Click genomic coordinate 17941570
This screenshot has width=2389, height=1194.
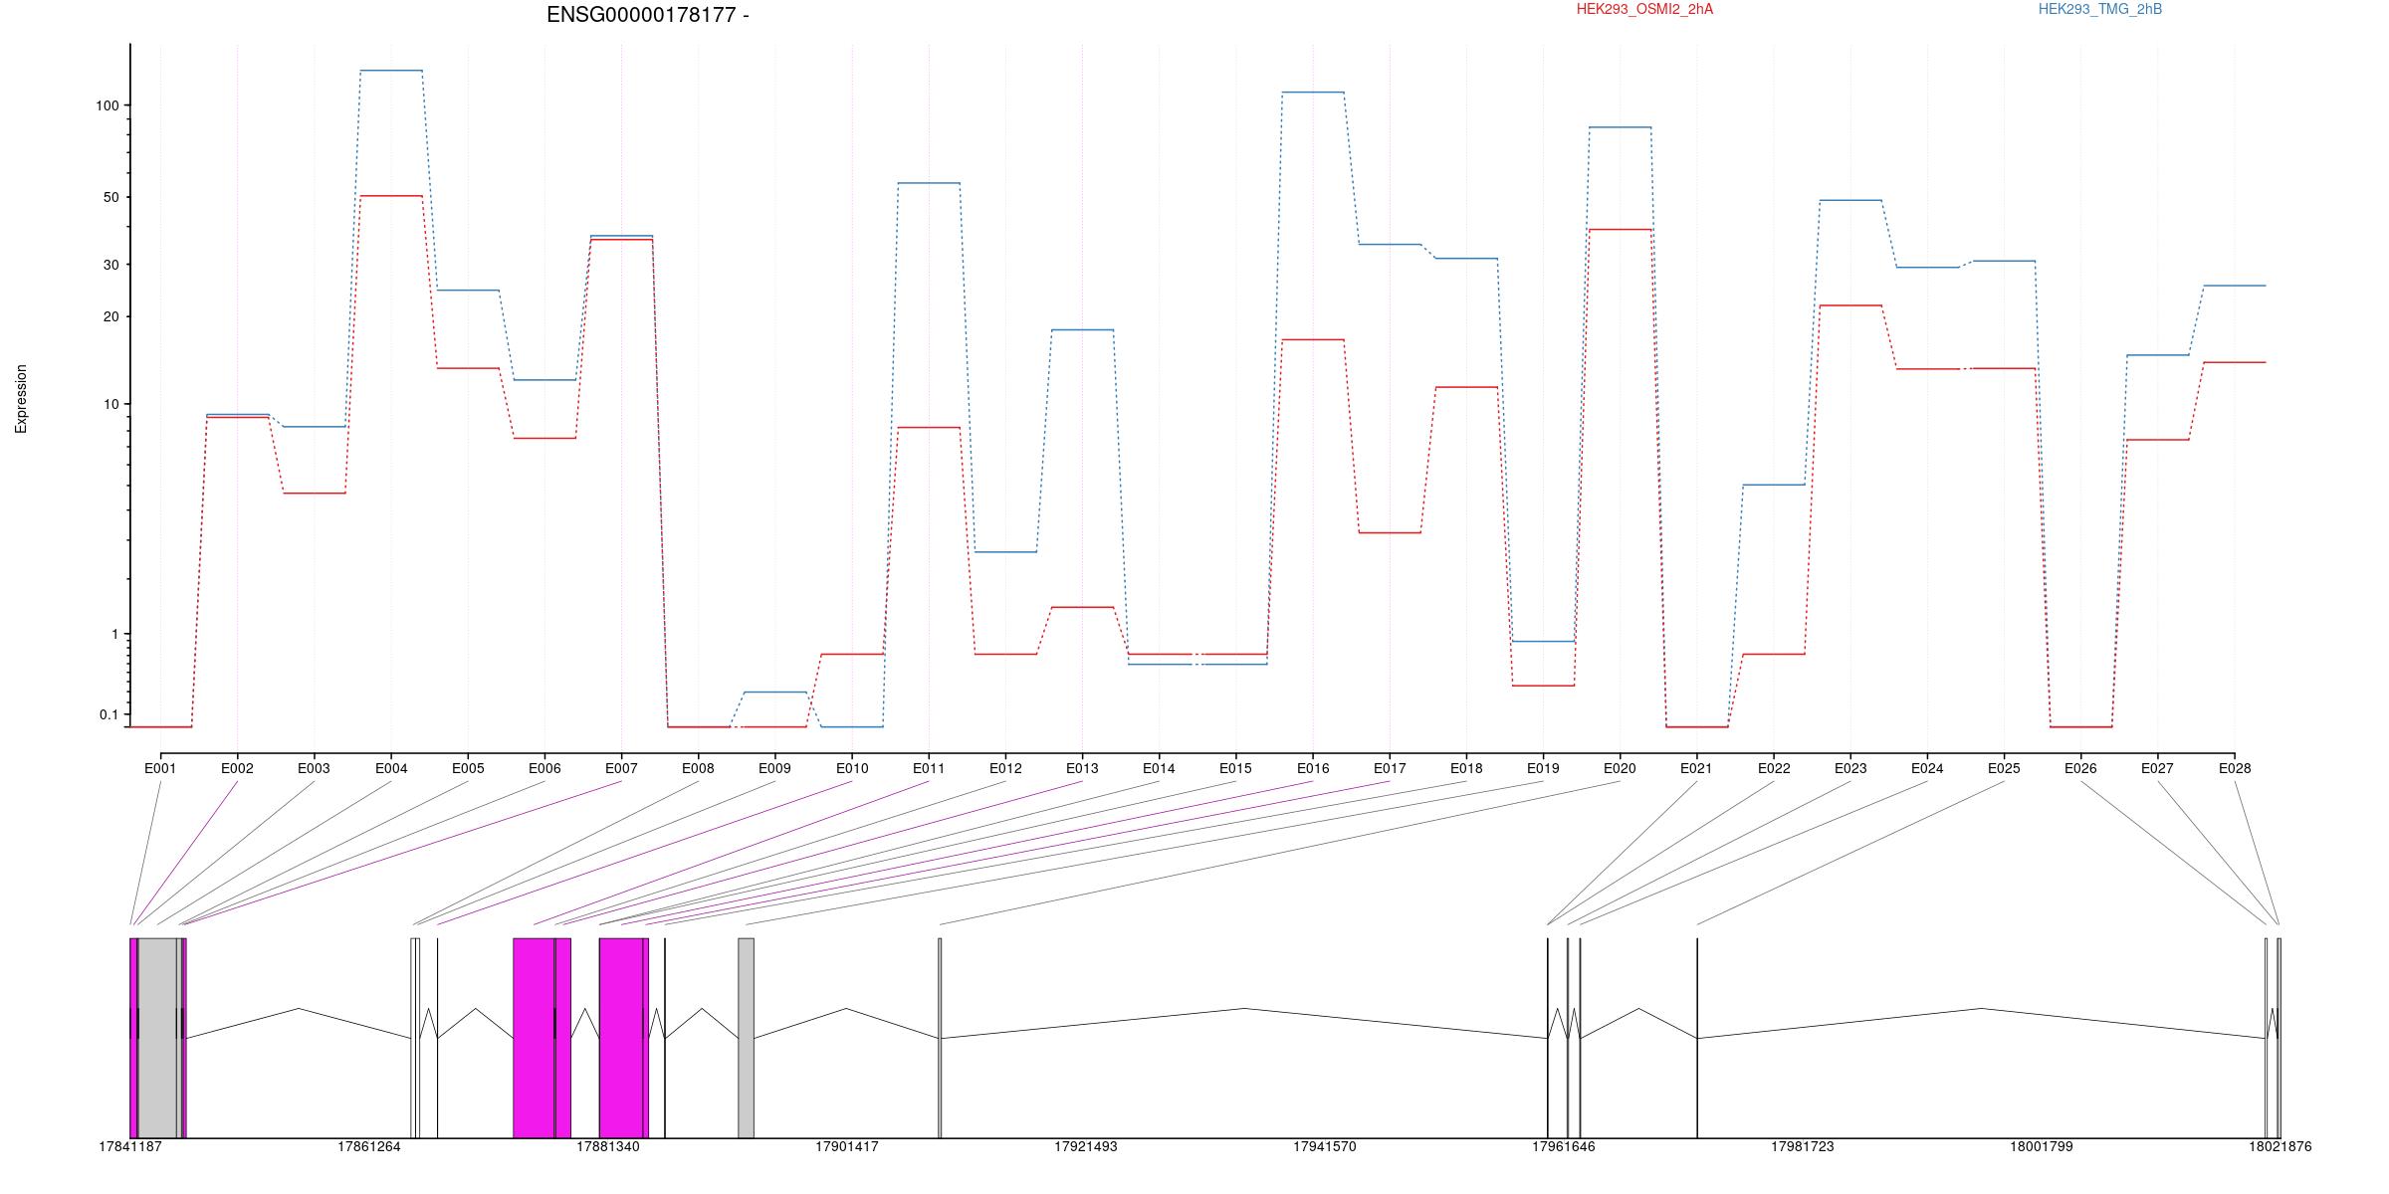[1325, 1146]
